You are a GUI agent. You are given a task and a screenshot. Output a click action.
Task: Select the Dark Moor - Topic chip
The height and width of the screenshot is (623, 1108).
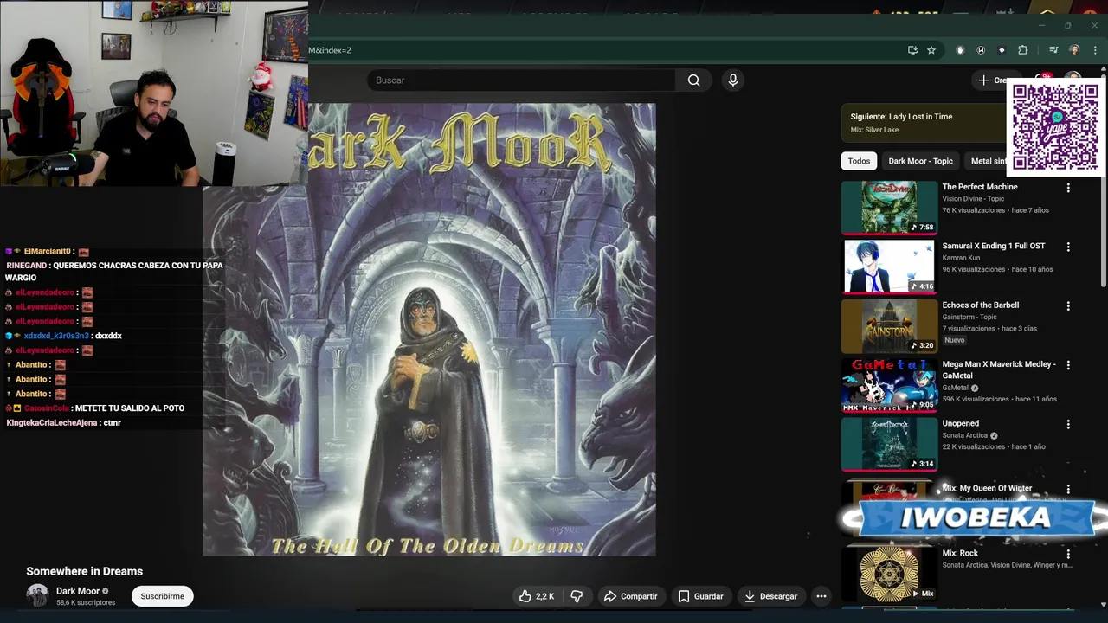[x=920, y=161]
